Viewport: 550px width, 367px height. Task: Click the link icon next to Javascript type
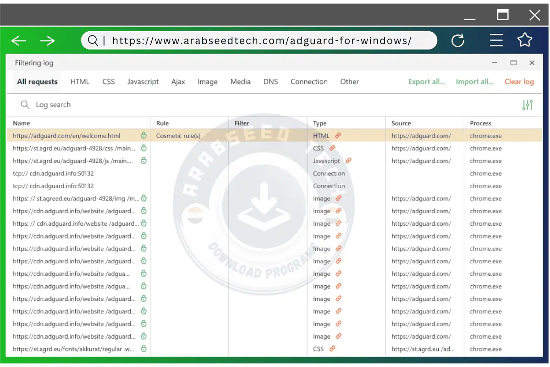pyautogui.click(x=349, y=161)
